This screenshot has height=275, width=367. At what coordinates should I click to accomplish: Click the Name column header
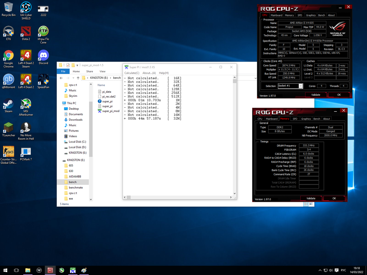[101, 85]
